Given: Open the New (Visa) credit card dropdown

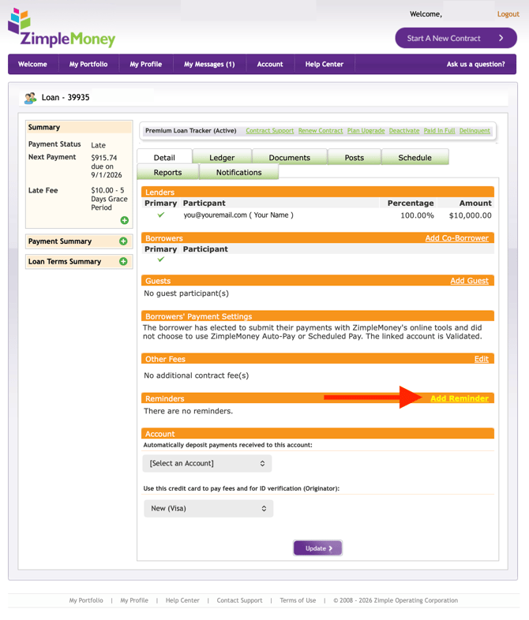Looking at the screenshot, I should [x=208, y=509].
